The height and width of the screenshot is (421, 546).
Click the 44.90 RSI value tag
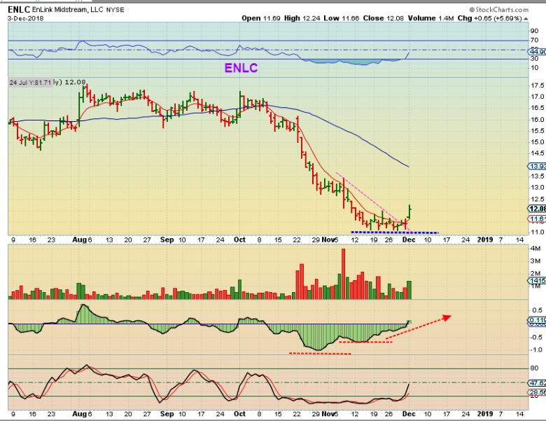click(x=538, y=52)
